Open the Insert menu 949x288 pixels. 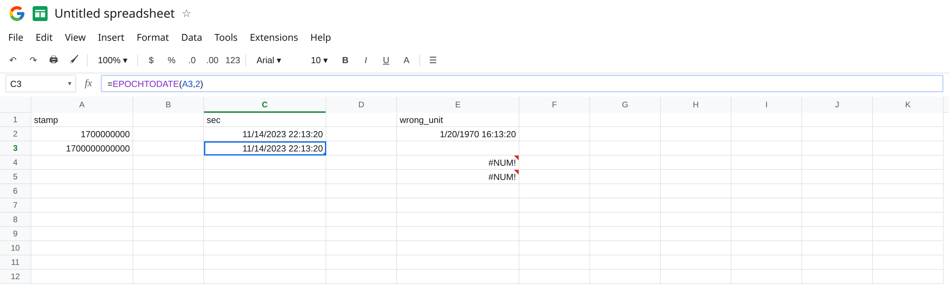click(x=111, y=38)
